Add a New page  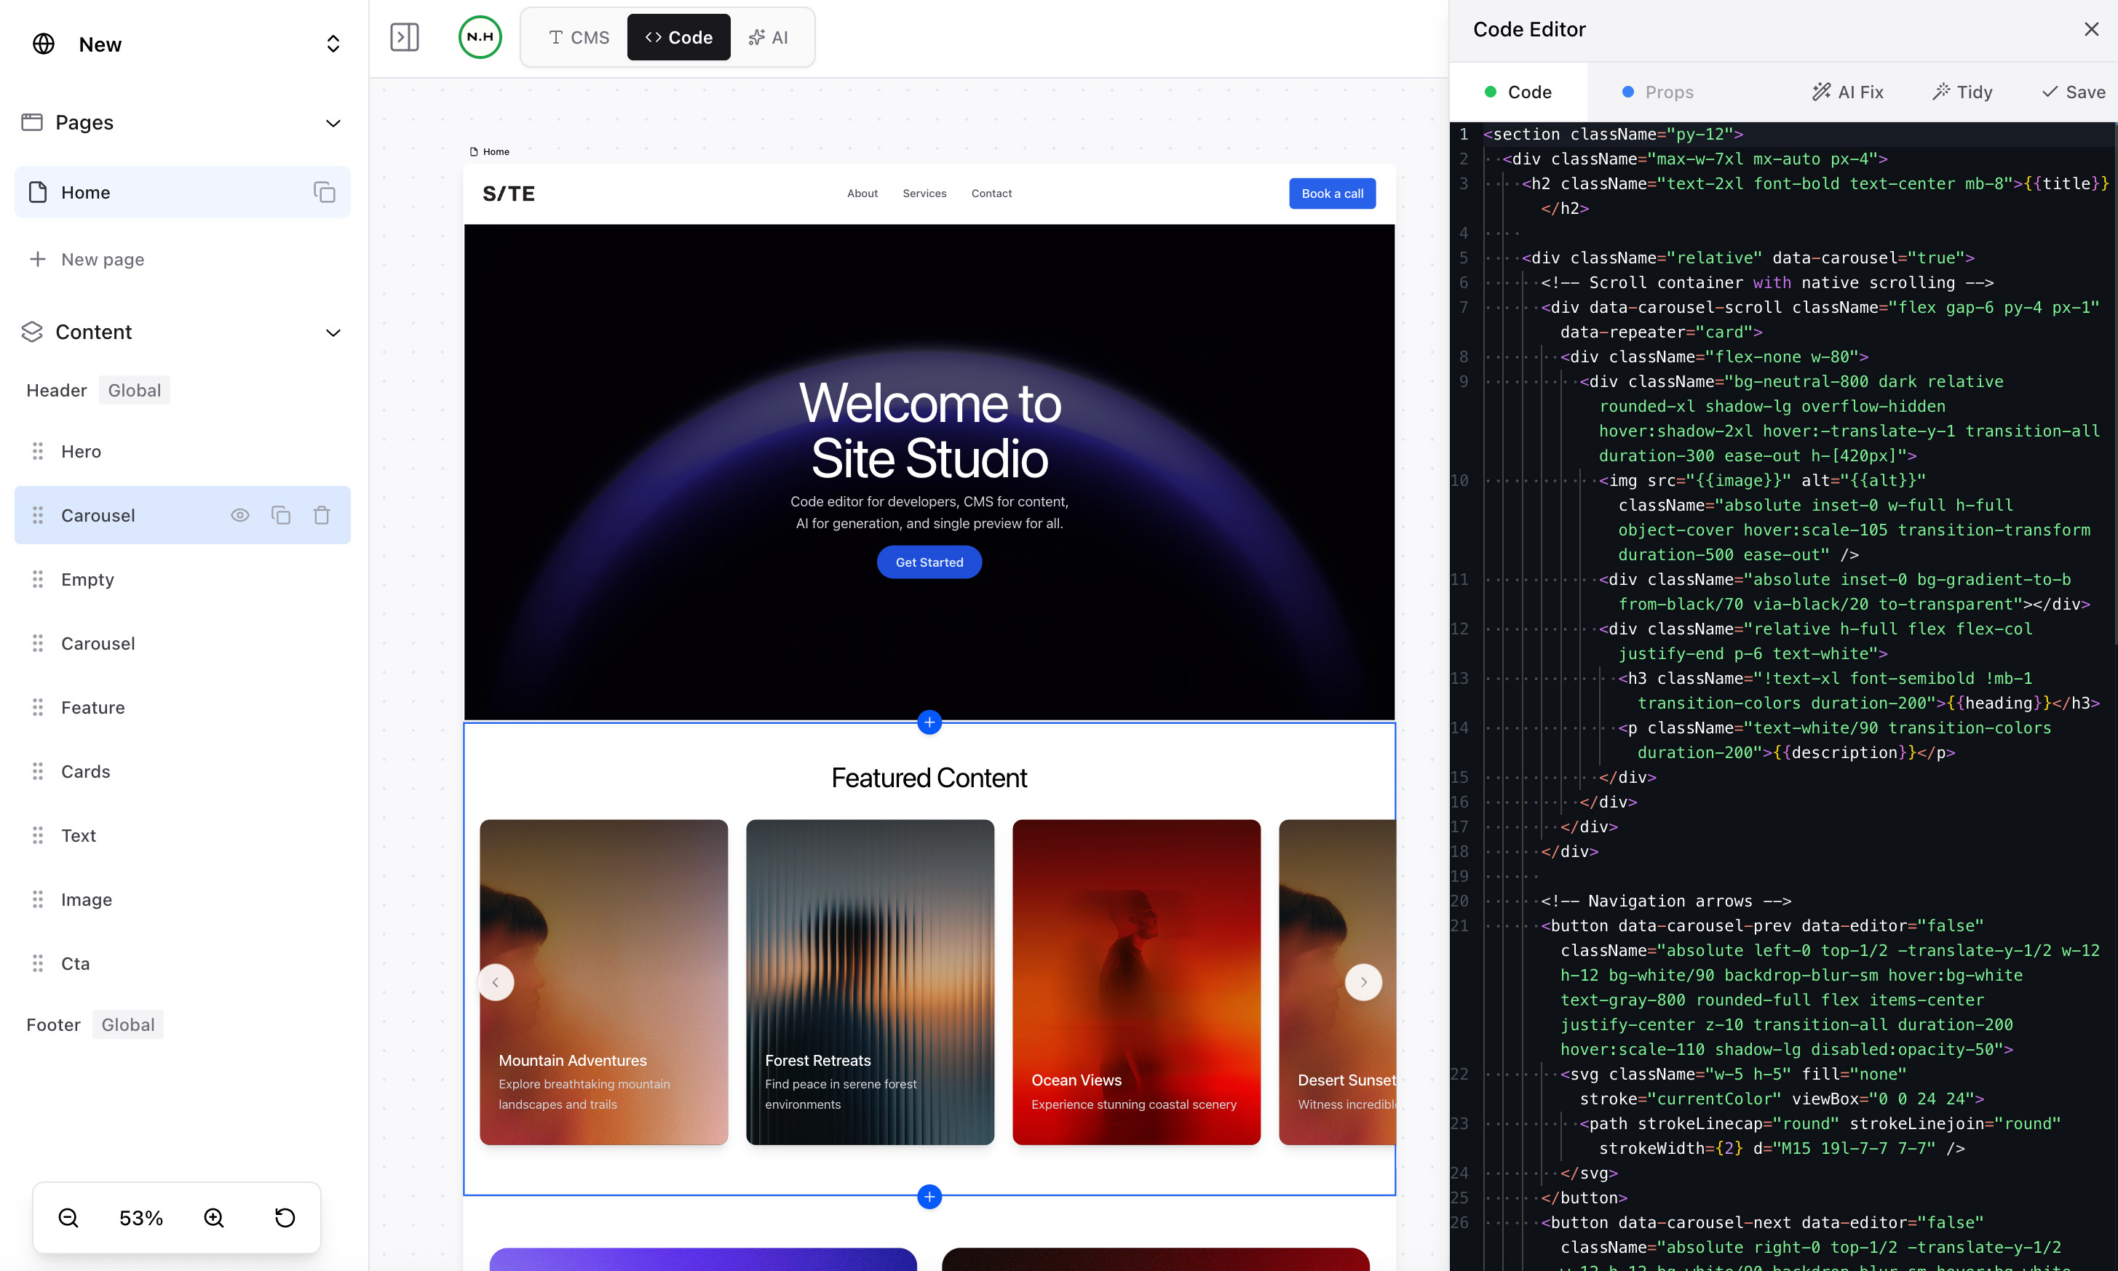(102, 259)
